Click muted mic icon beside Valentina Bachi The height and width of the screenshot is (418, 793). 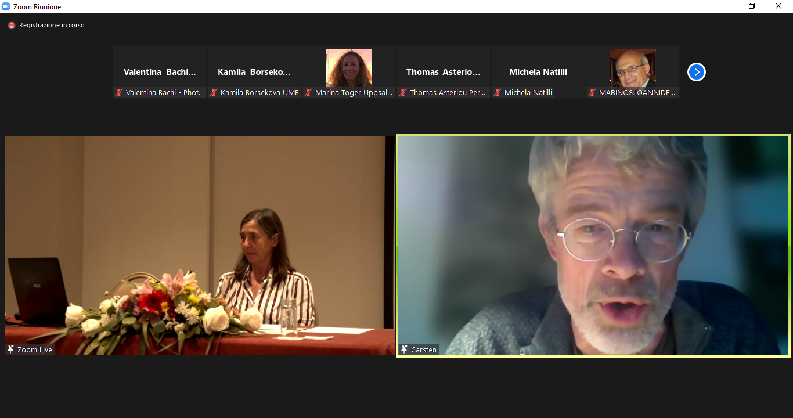tap(119, 92)
